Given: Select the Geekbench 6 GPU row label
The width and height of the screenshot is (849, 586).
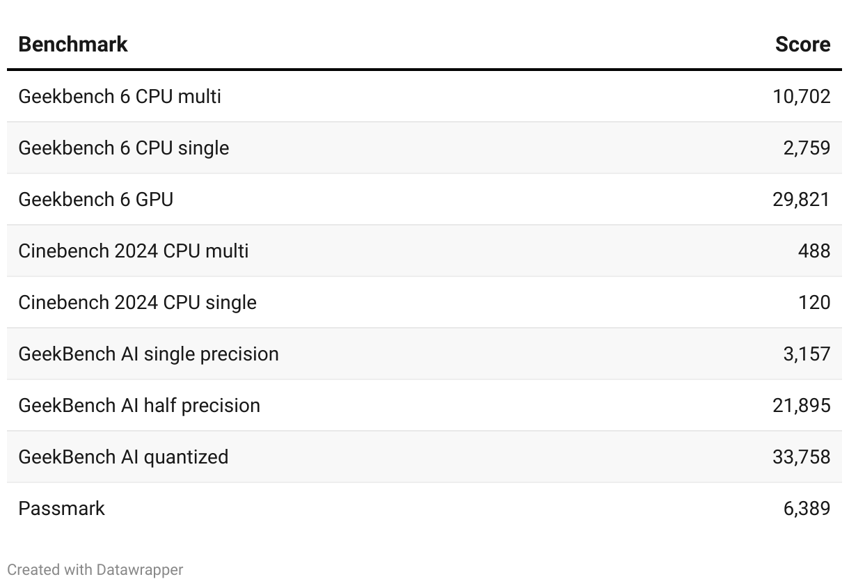Looking at the screenshot, I should [96, 199].
